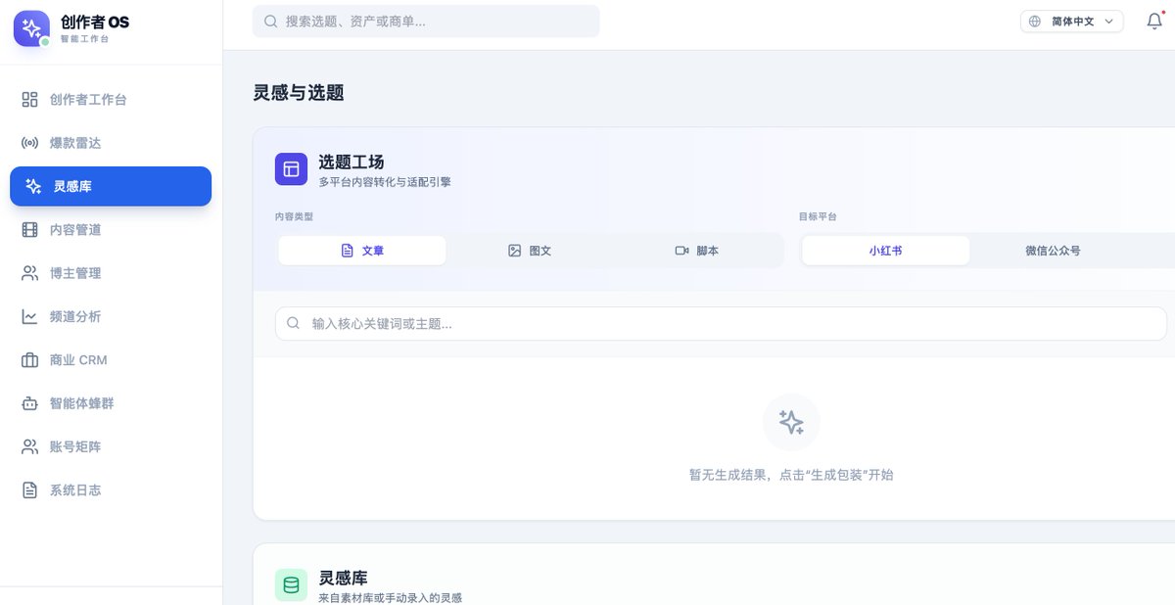Select the 文章 content type tab
The height and width of the screenshot is (605, 1175).
(362, 251)
